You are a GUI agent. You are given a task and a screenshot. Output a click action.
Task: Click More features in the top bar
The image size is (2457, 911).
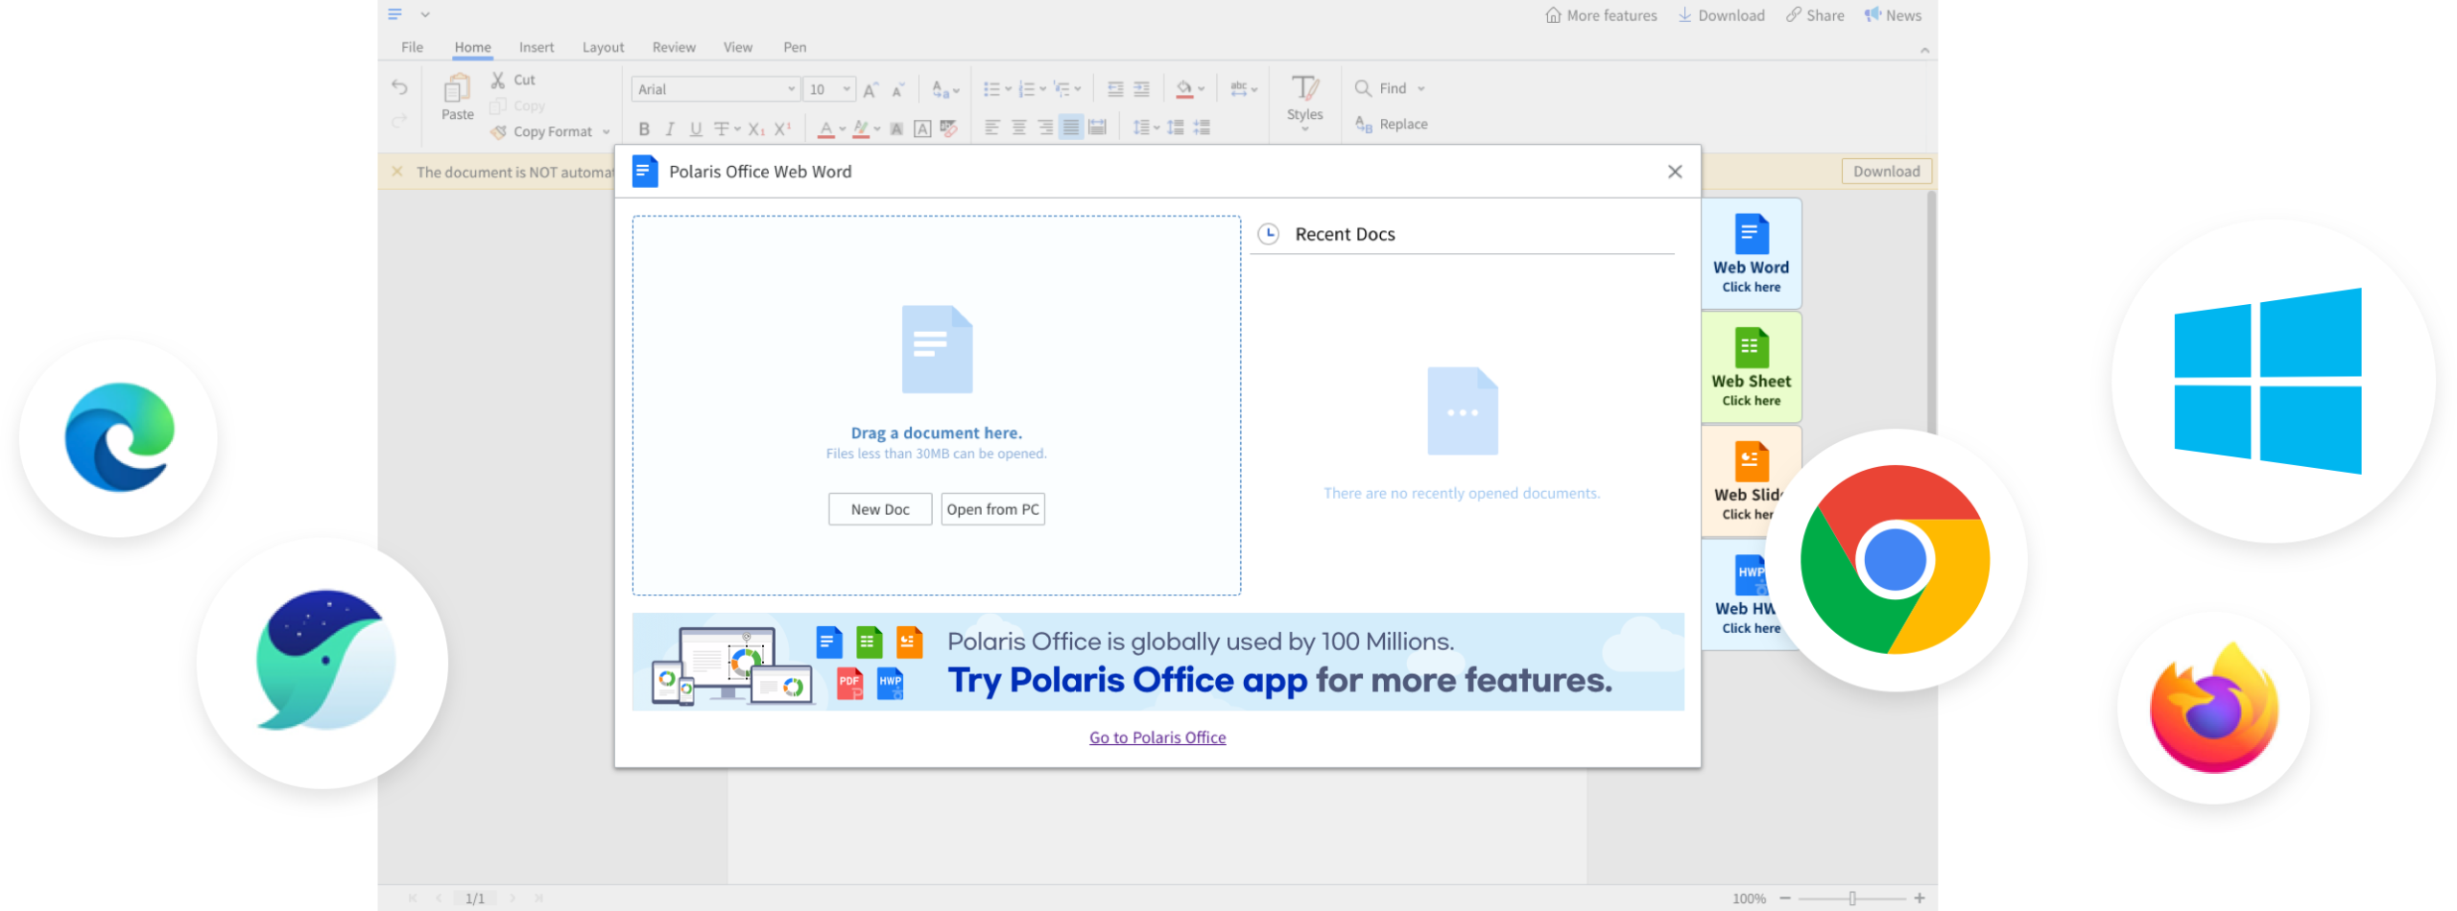click(1601, 15)
